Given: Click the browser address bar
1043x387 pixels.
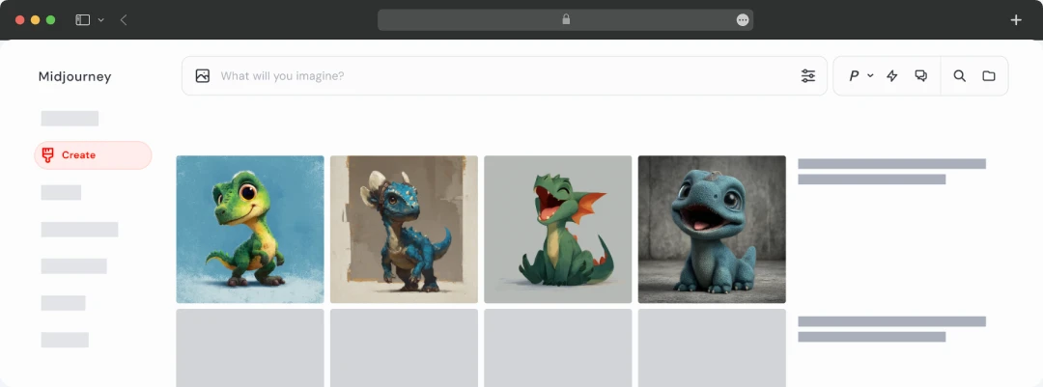Looking at the screenshot, I should [565, 20].
